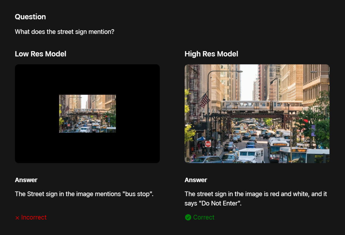Select the red 'Incorrect' result label

click(34, 217)
